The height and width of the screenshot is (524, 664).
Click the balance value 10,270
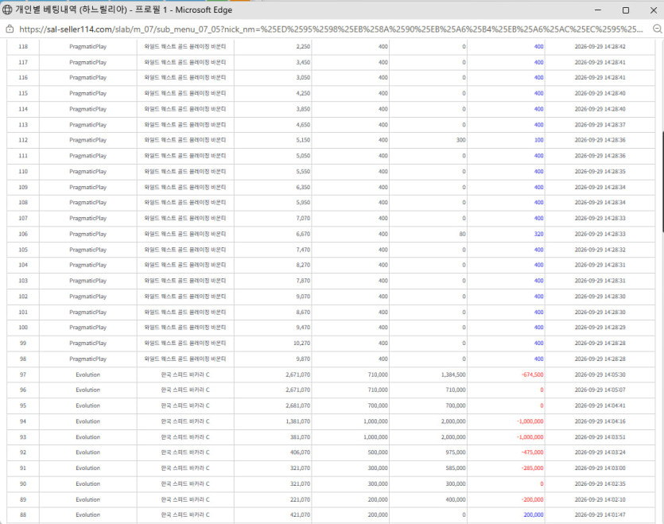(x=301, y=344)
